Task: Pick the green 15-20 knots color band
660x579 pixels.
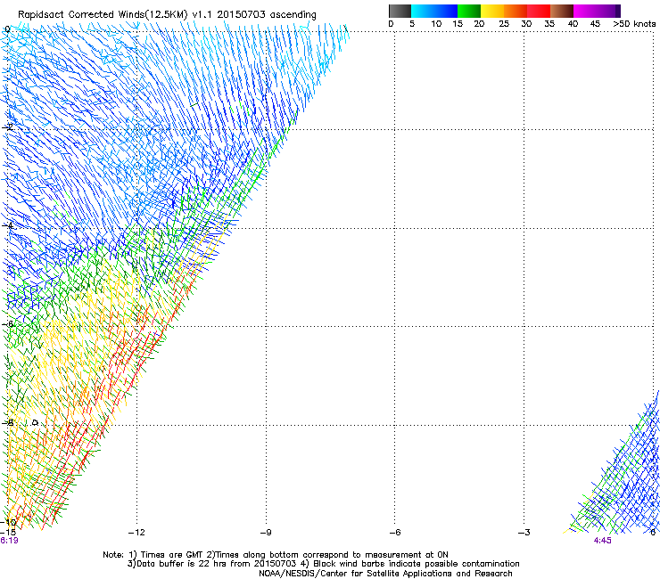Action: pos(469,11)
